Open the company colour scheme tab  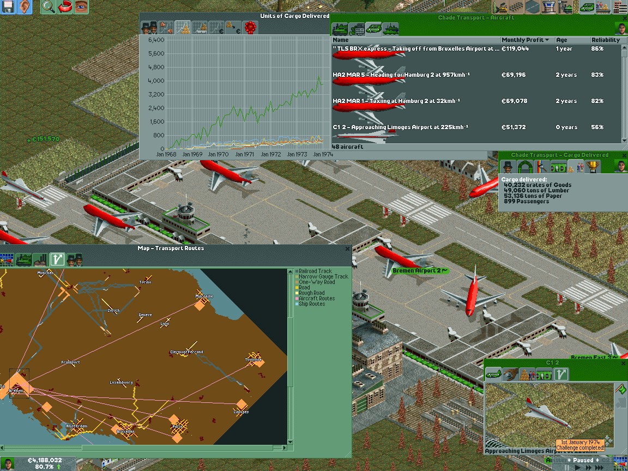(541, 166)
